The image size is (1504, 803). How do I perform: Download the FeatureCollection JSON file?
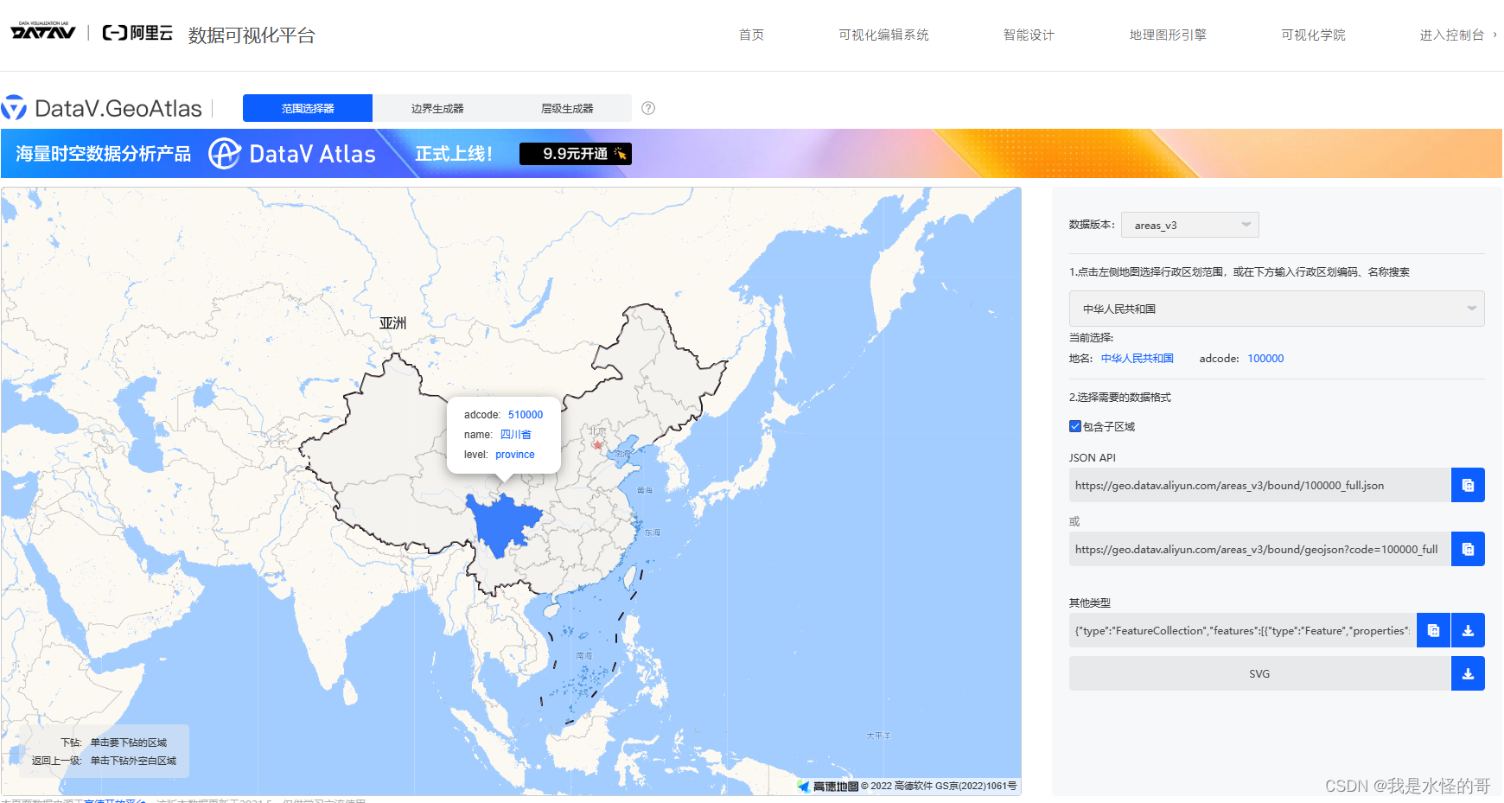tap(1468, 630)
